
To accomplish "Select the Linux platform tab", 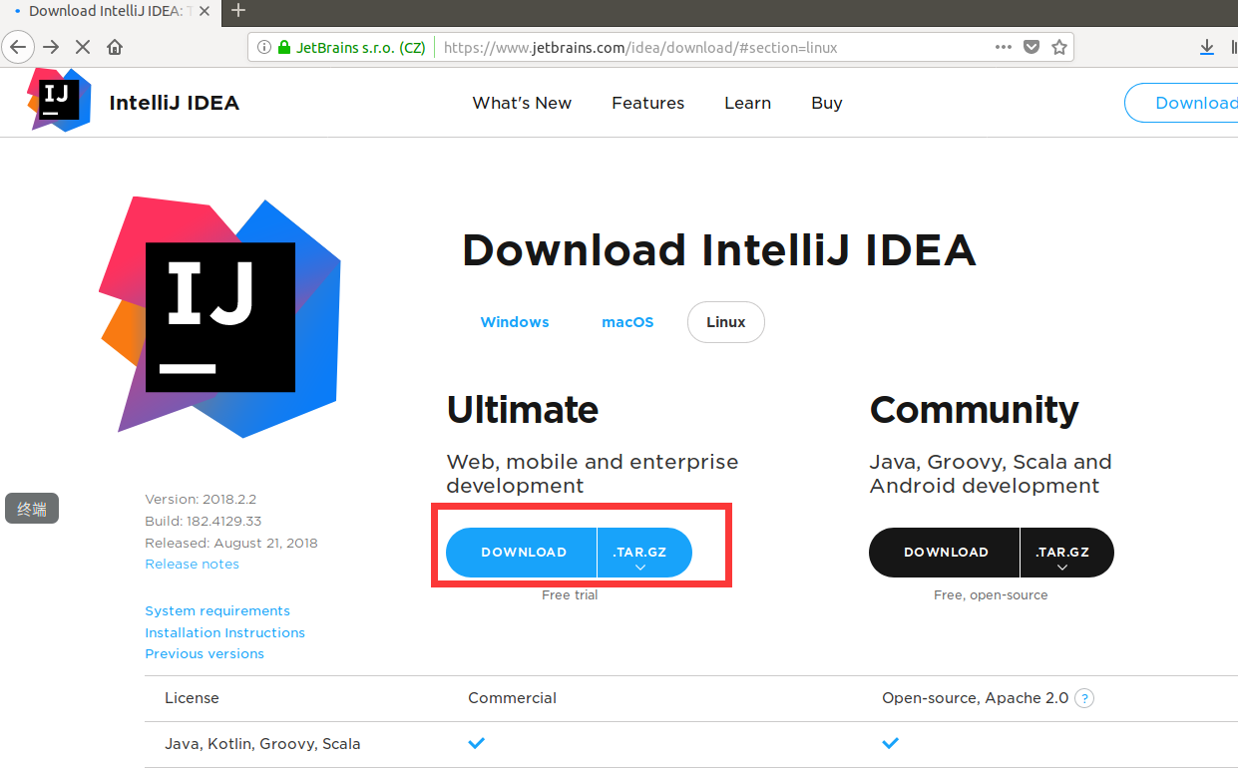I will (x=726, y=322).
